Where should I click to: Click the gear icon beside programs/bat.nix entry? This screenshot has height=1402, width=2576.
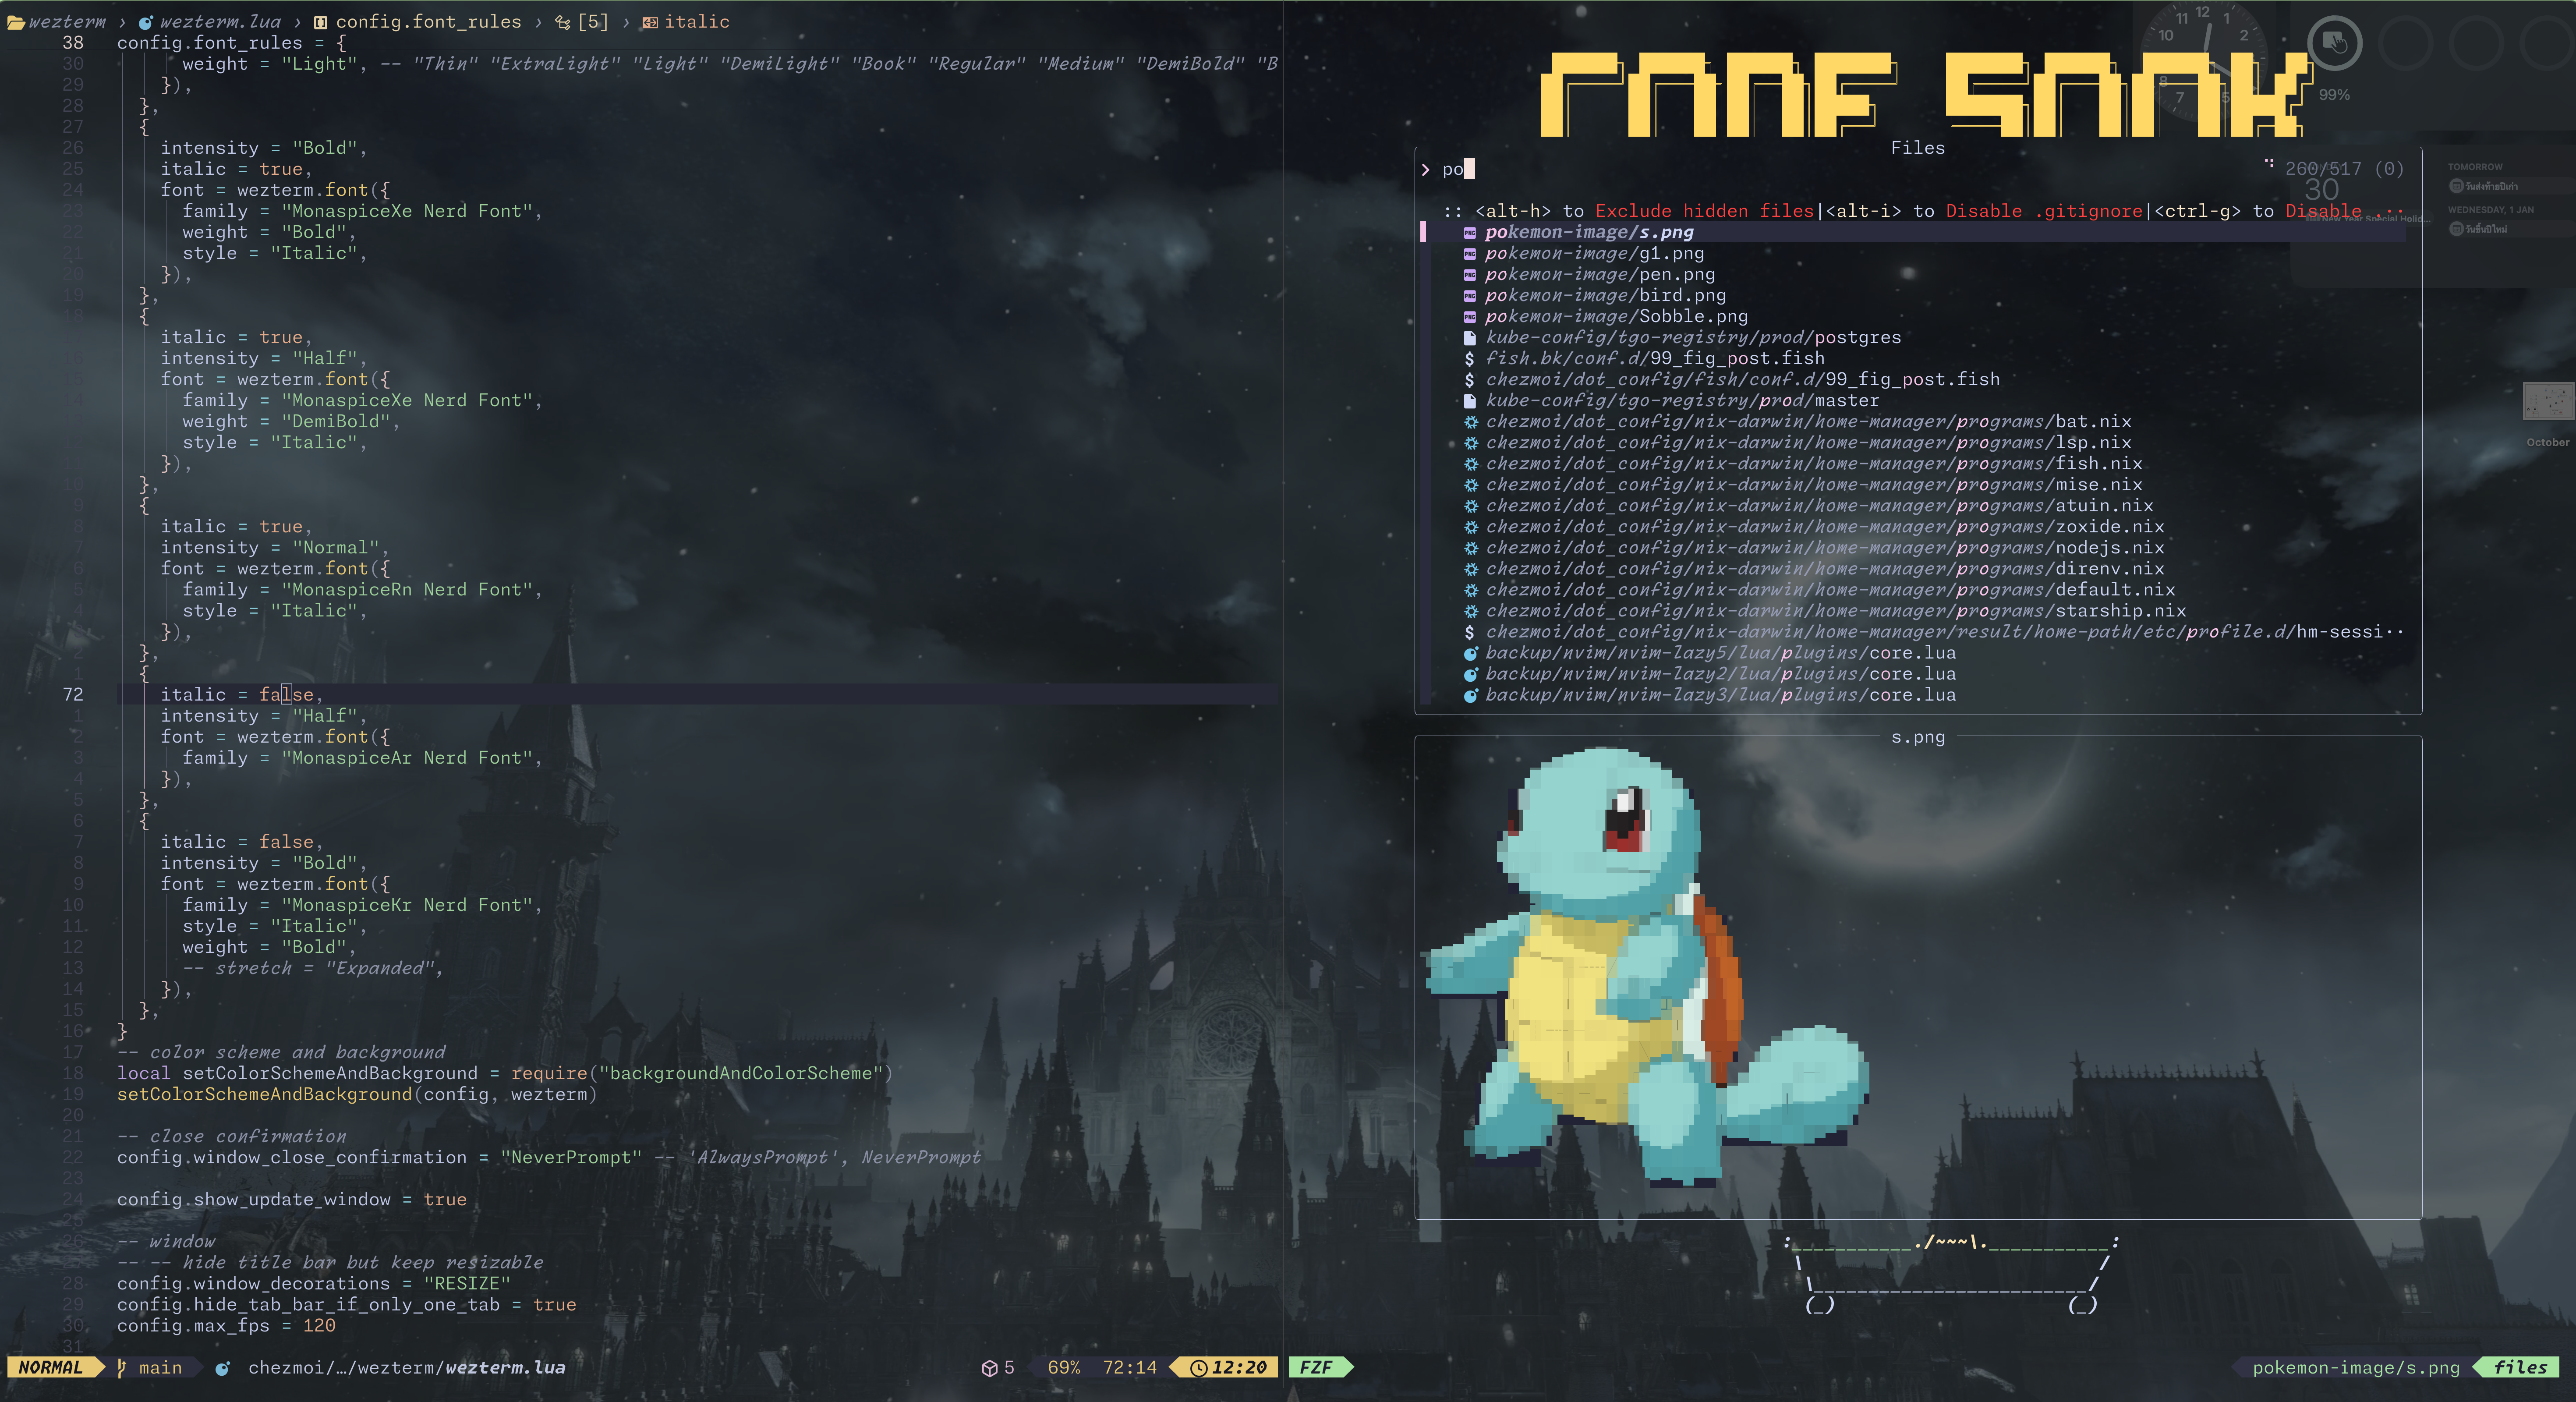1470,422
